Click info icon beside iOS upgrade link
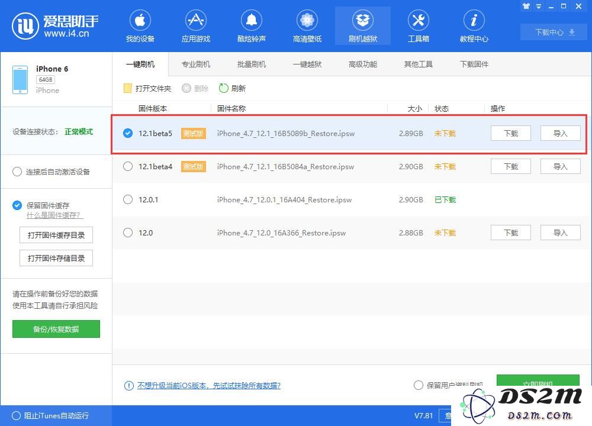Viewport: 592px width, 426px height. [x=128, y=386]
